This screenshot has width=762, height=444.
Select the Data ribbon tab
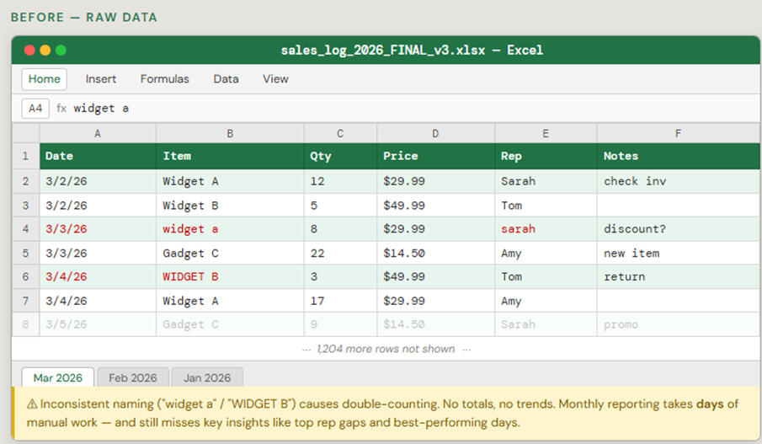click(x=226, y=79)
